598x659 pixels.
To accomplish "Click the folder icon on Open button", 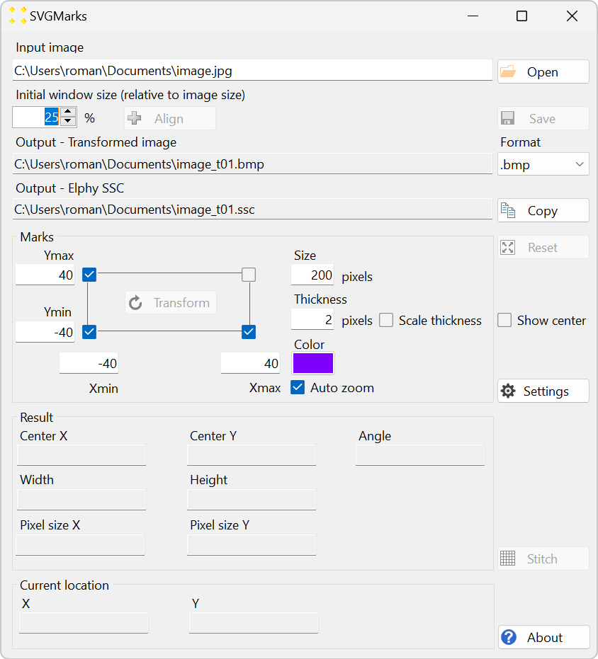I will pyautogui.click(x=508, y=72).
